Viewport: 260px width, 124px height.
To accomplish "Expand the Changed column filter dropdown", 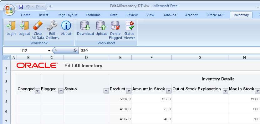I will point(38,91).
